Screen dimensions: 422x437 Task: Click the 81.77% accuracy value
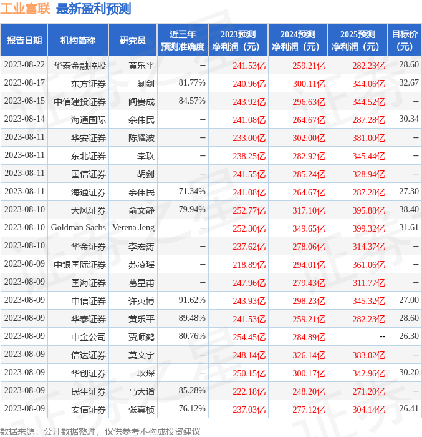click(x=192, y=83)
